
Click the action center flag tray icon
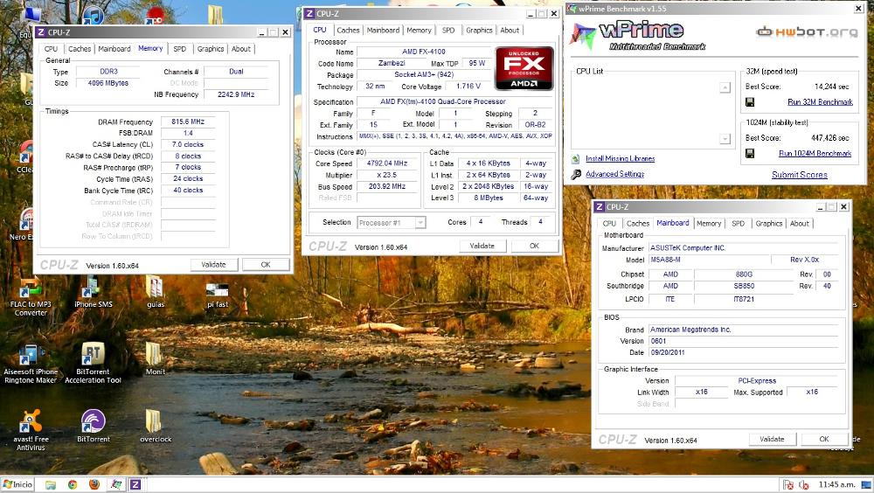coord(787,484)
